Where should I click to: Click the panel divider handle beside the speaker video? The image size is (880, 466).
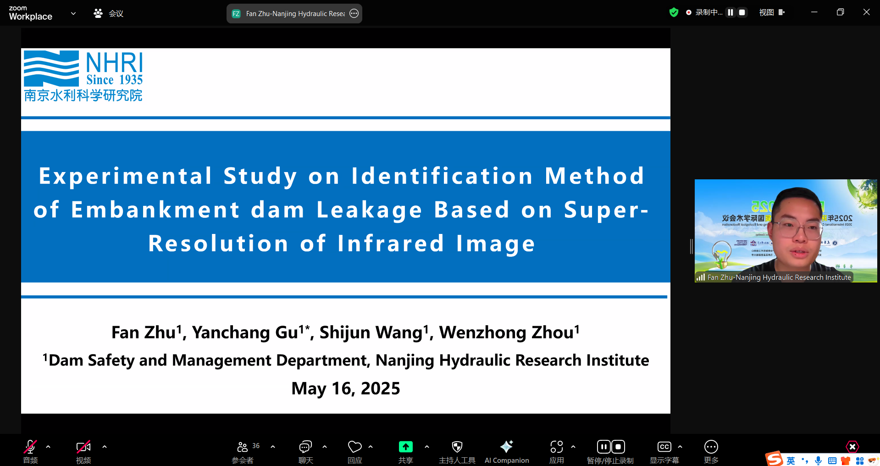(x=691, y=246)
